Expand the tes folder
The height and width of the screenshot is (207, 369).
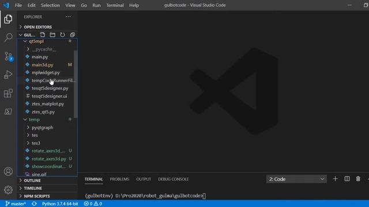point(47,135)
